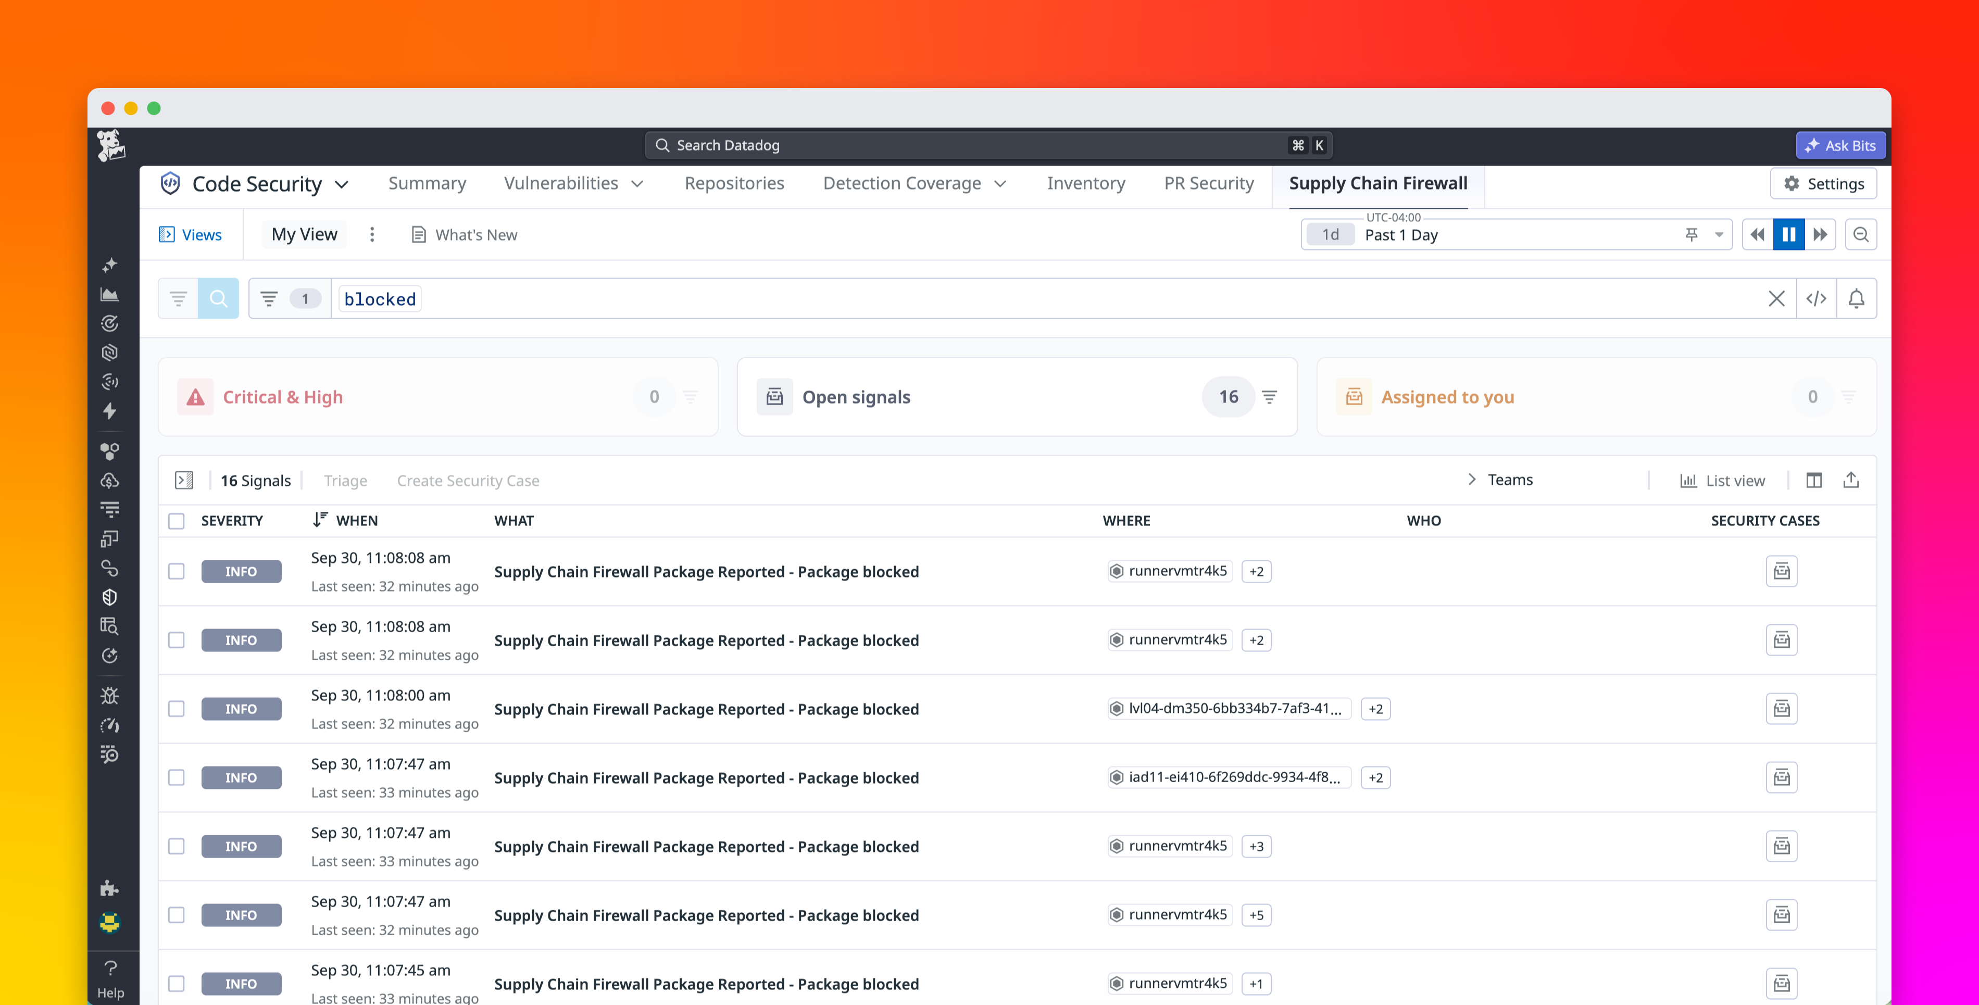Step the time range forward
This screenshot has width=1979, height=1005.
point(1820,234)
